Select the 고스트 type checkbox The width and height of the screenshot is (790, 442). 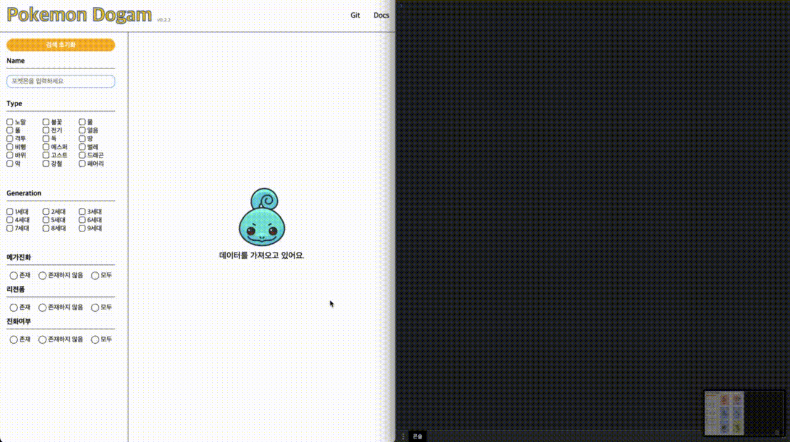coord(46,156)
